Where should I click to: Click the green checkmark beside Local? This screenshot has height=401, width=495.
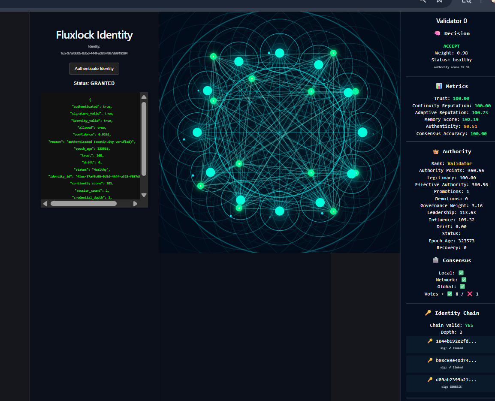point(461,272)
